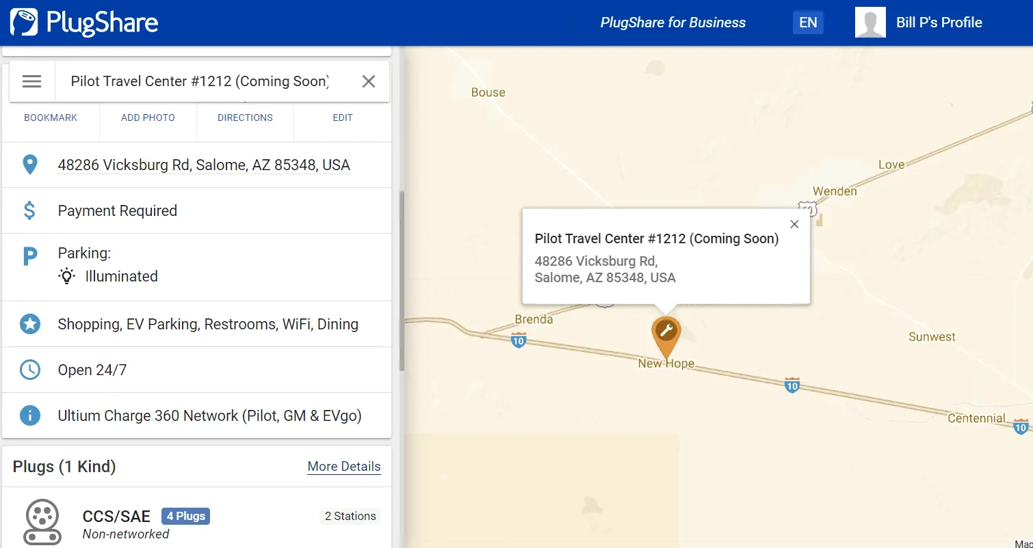
Task: Click the ADD PHOTO button
Action: 148,118
